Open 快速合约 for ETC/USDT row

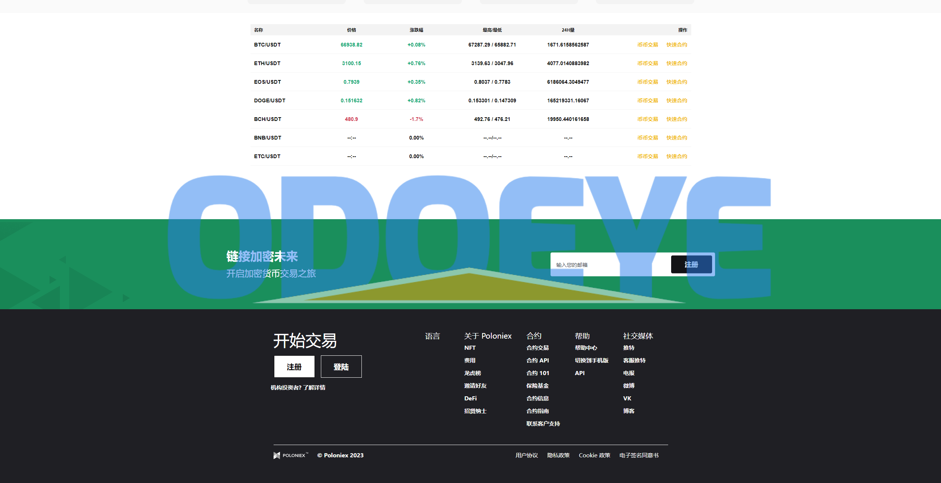point(676,156)
